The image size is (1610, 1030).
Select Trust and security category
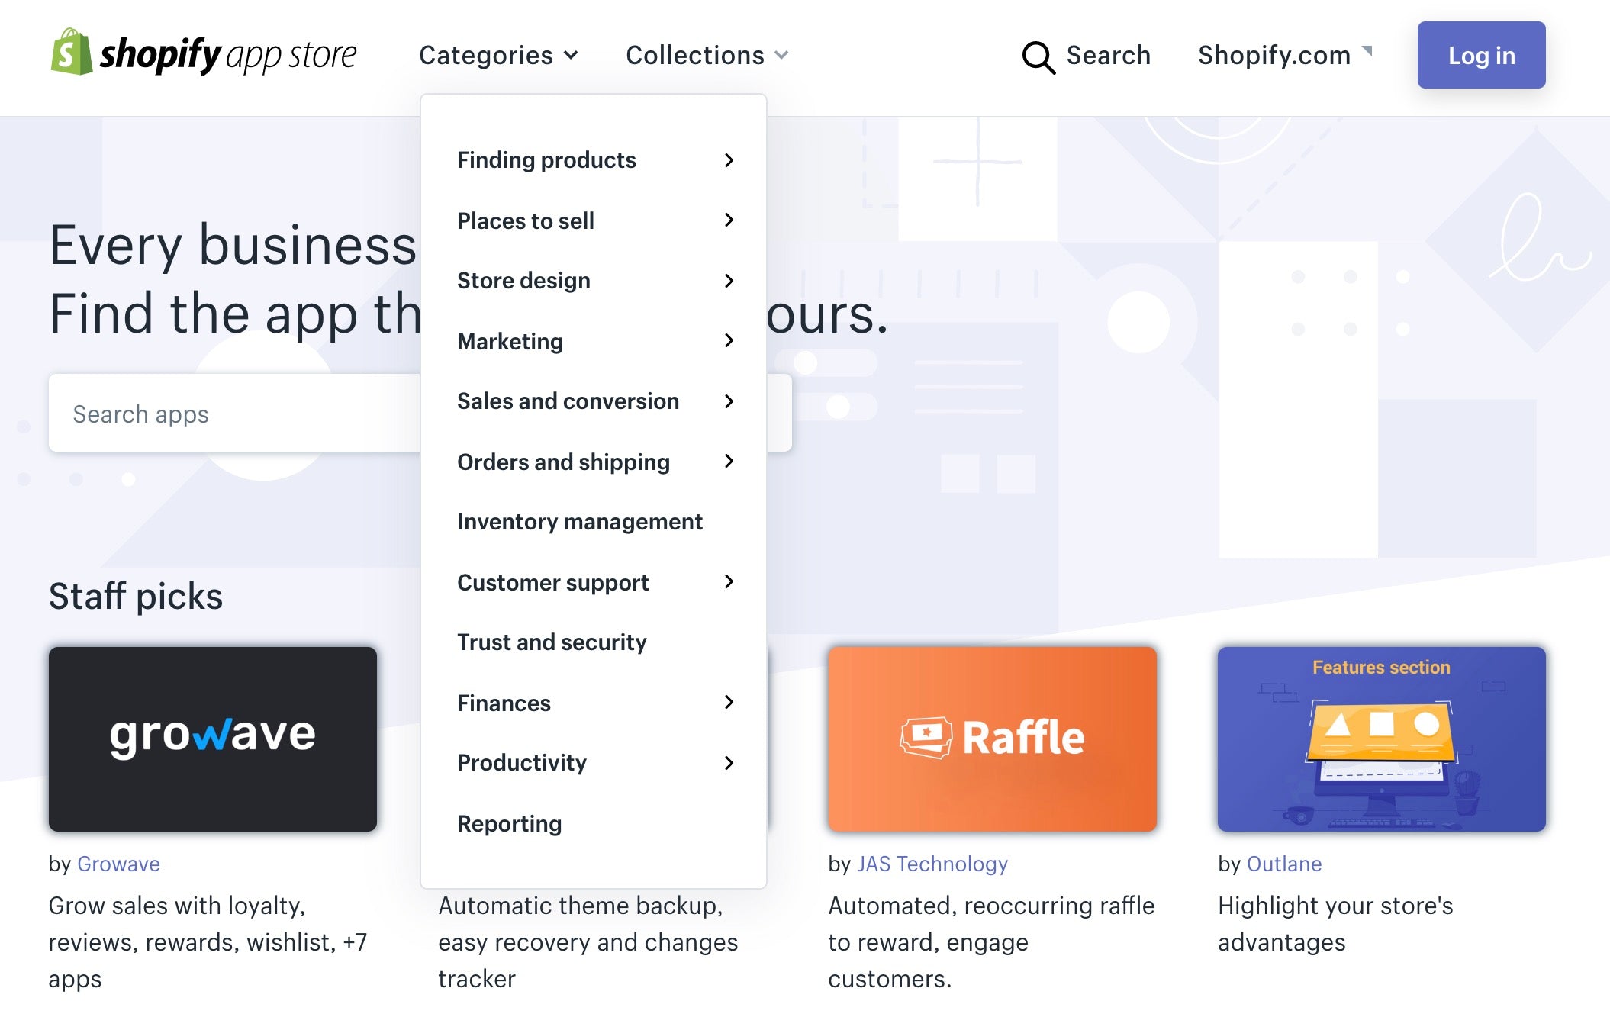552,642
